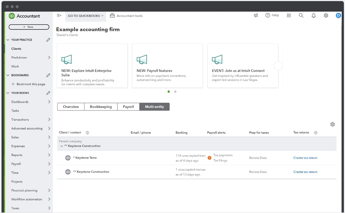Open the announcements megaphone icon in header
Viewport: 345px width, 213px height.
pyautogui.click(x=256, y=16)
